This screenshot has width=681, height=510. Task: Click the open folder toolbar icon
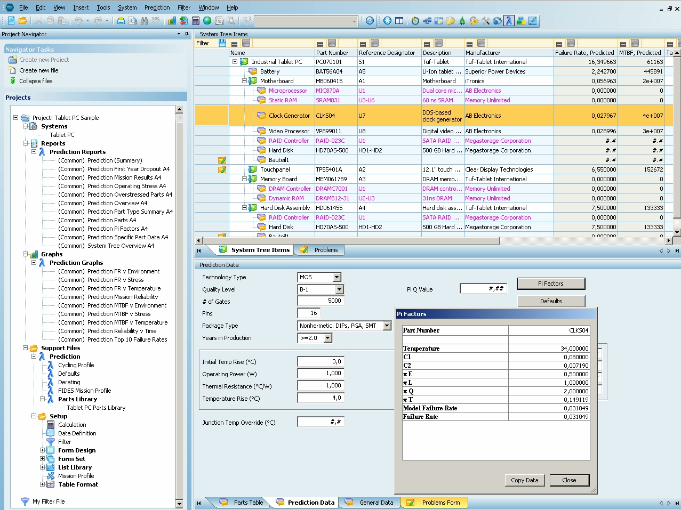pos(22,21)
